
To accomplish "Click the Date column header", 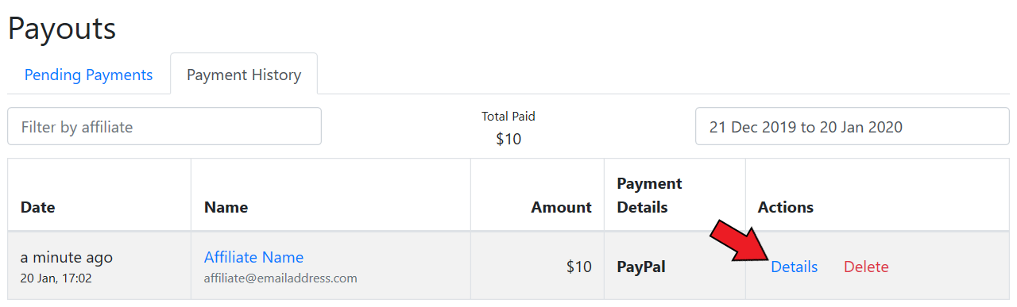I will coord(38,207).
